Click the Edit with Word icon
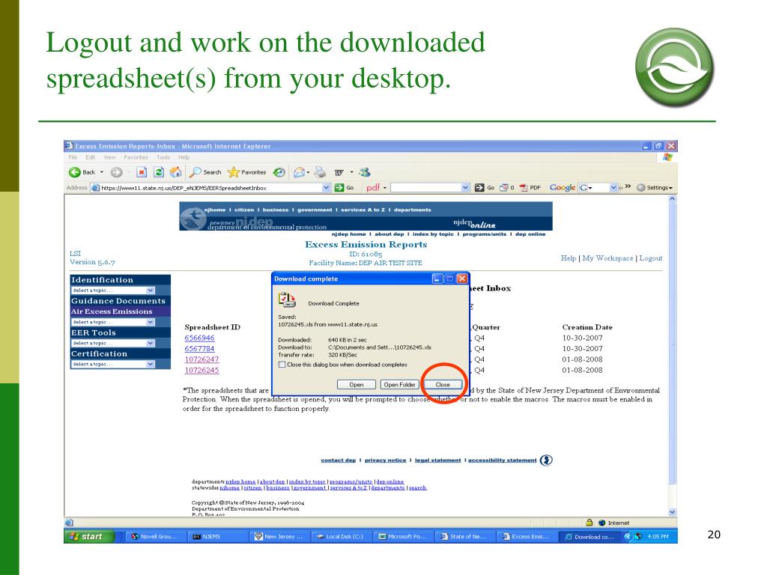 pos(339,173)
